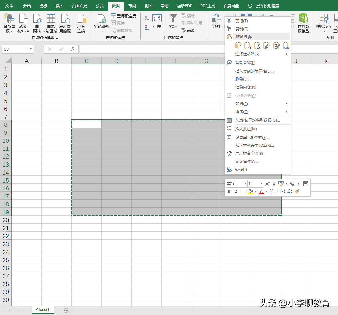Viewport: 338px width, 315px height.
Task: Toggle the 筛选 funnel filter in ribbon
Action: click(x=173, y=21)
